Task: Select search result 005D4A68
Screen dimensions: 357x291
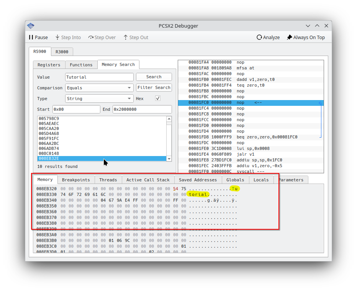Action: [102, 133]
